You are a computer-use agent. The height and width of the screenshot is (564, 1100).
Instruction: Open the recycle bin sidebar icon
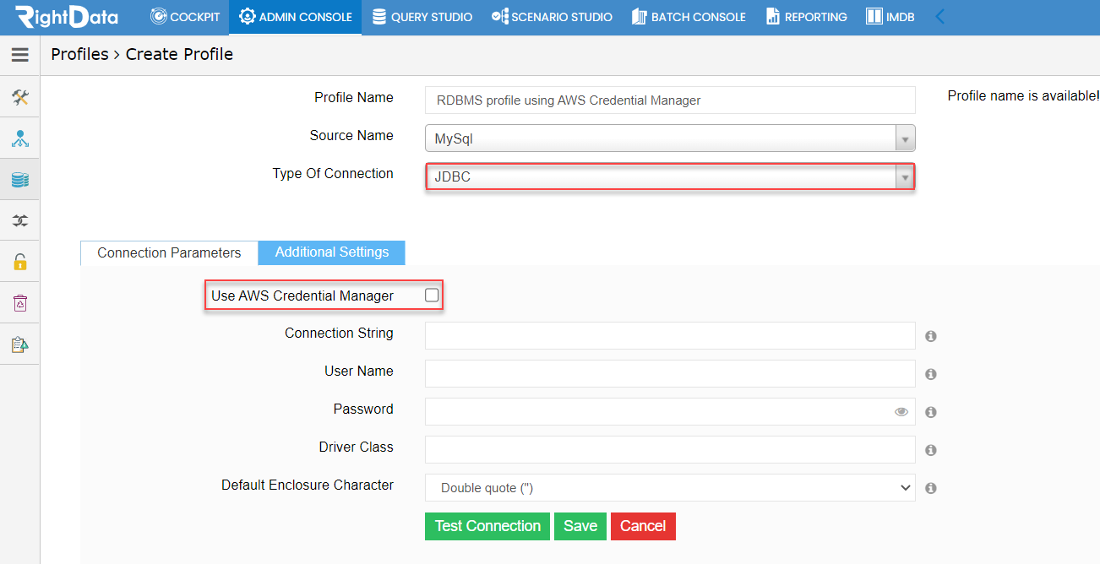tap(20, 302)
